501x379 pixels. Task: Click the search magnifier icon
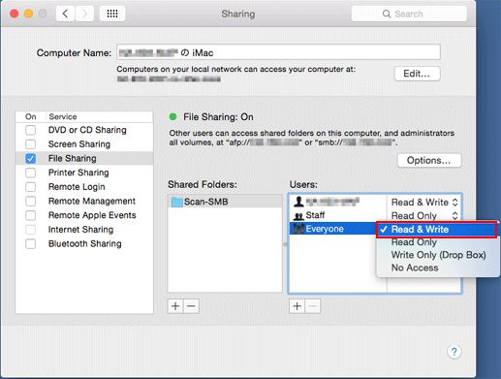(387, 14)
